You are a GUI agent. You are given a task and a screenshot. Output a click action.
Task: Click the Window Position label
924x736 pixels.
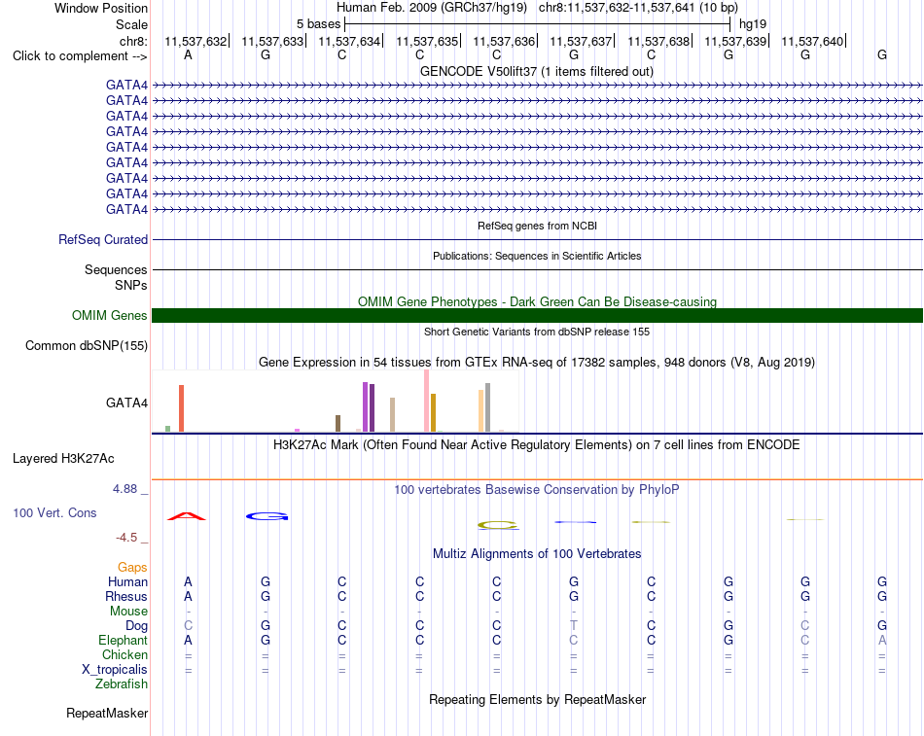point(101,8)
